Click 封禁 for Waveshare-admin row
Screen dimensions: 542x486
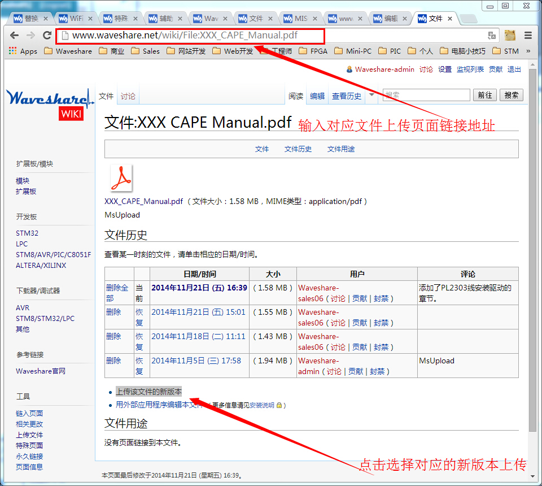coord(377,371)
